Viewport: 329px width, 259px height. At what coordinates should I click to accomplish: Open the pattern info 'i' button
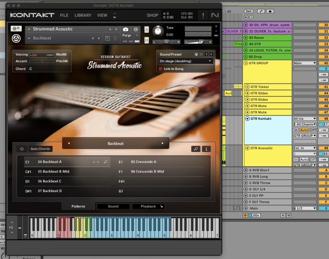(x=206, y=149)
